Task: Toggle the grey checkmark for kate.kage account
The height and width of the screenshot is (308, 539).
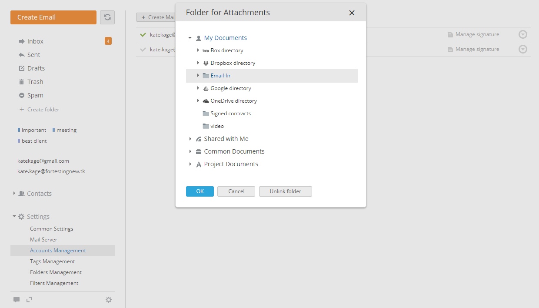Action: 143,50
